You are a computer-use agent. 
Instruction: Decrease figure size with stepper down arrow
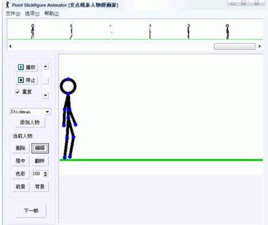[46, 176]
